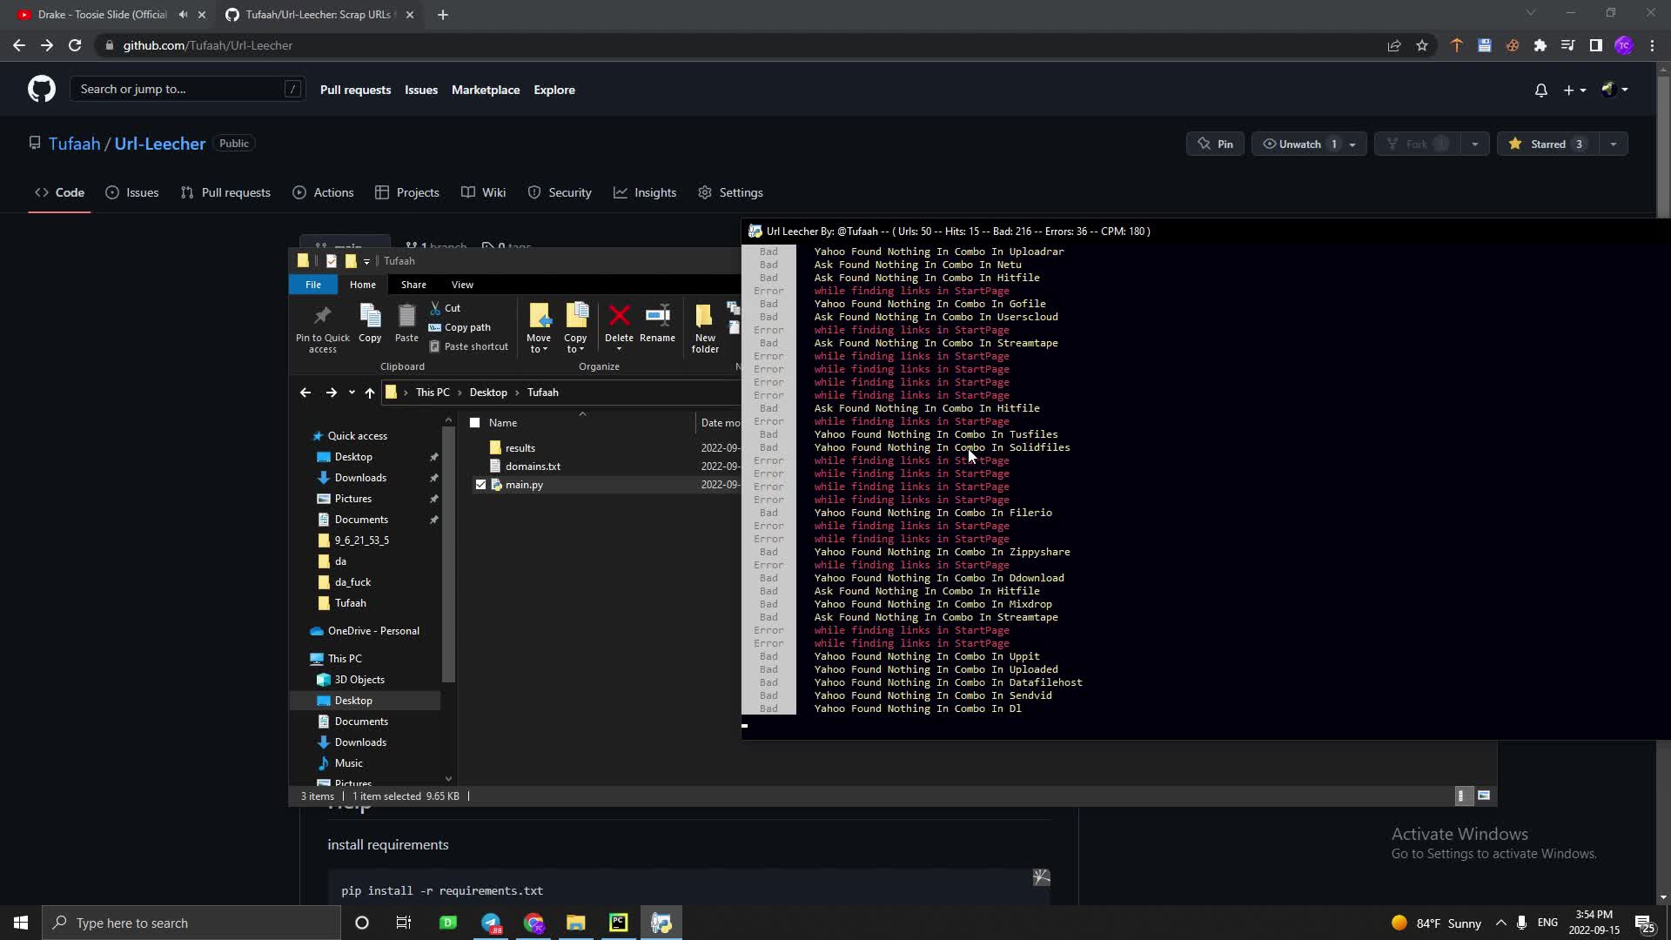Go back in File Explorer

305,393
